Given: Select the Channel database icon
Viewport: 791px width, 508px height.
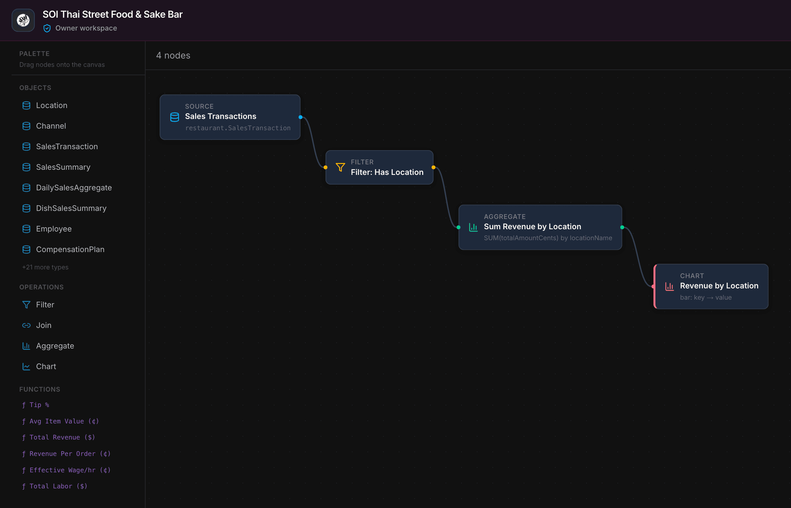Looking at the screenshot, I should click(26, 126).
